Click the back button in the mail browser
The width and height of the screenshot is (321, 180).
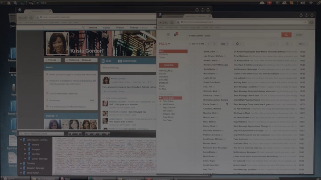(160, 22)
